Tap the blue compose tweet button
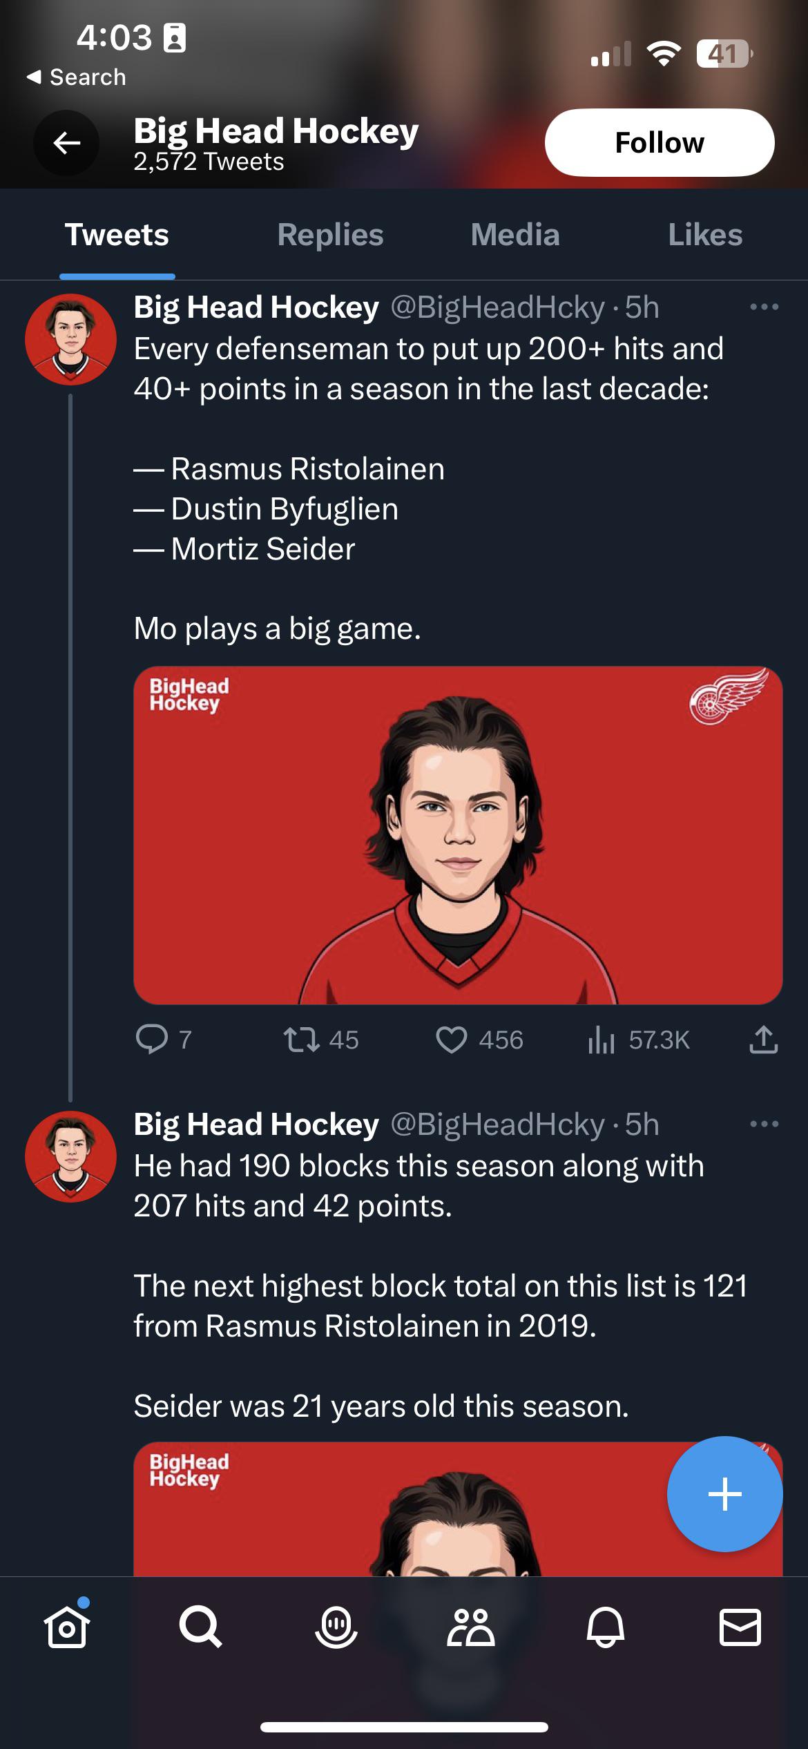The width and height of the screenshot is (808, 1749). tap(724, 1494)
